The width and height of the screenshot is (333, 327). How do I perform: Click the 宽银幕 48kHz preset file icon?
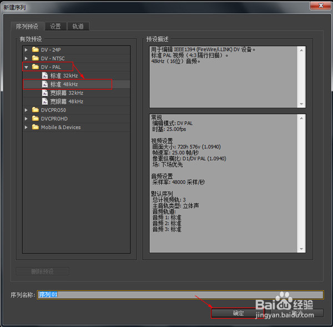45,101
